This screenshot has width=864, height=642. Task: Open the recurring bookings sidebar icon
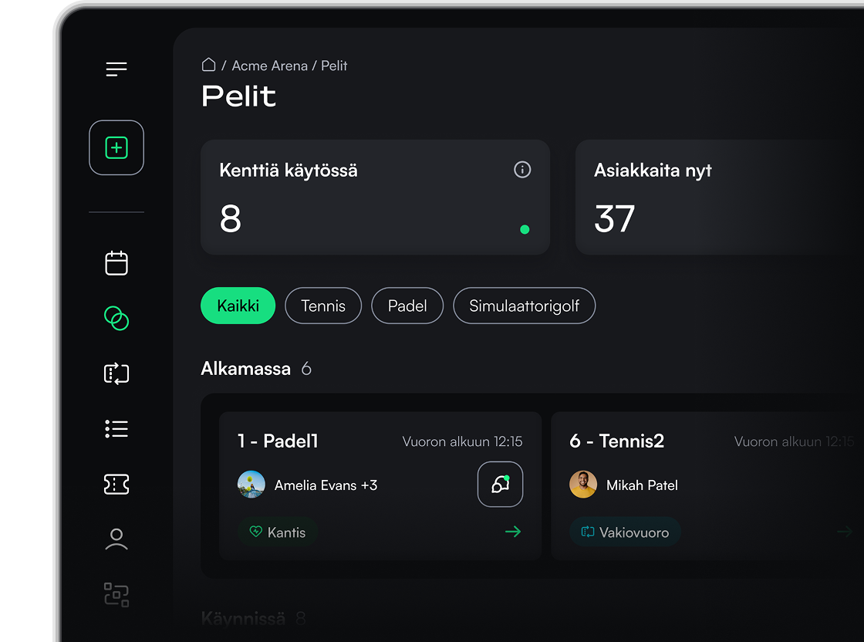pyautogui.click(x=116, y=373)
